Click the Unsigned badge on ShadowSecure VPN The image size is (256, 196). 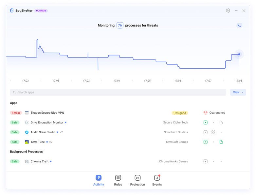(x=180, y=113)
